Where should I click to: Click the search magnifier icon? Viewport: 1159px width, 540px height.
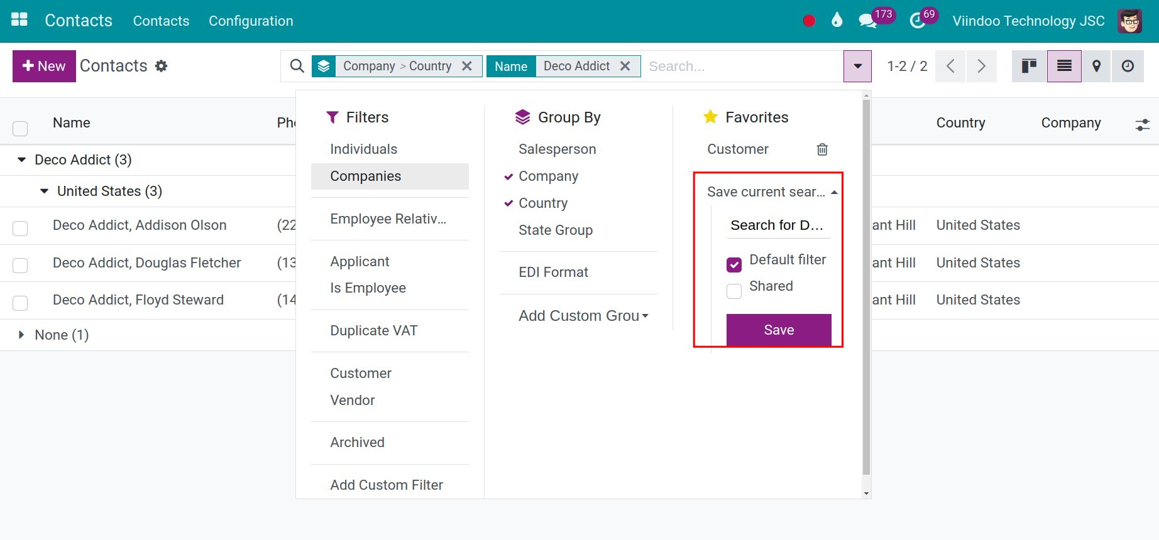pyautogui.click(x=297, y=66)
